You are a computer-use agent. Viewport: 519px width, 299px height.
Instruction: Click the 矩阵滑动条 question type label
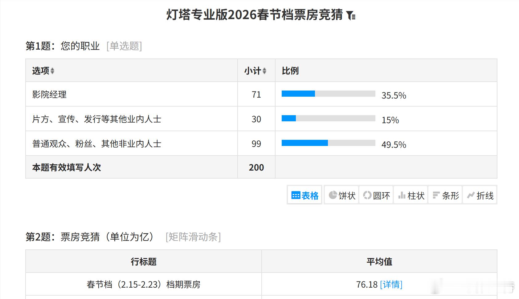point(193,237)
